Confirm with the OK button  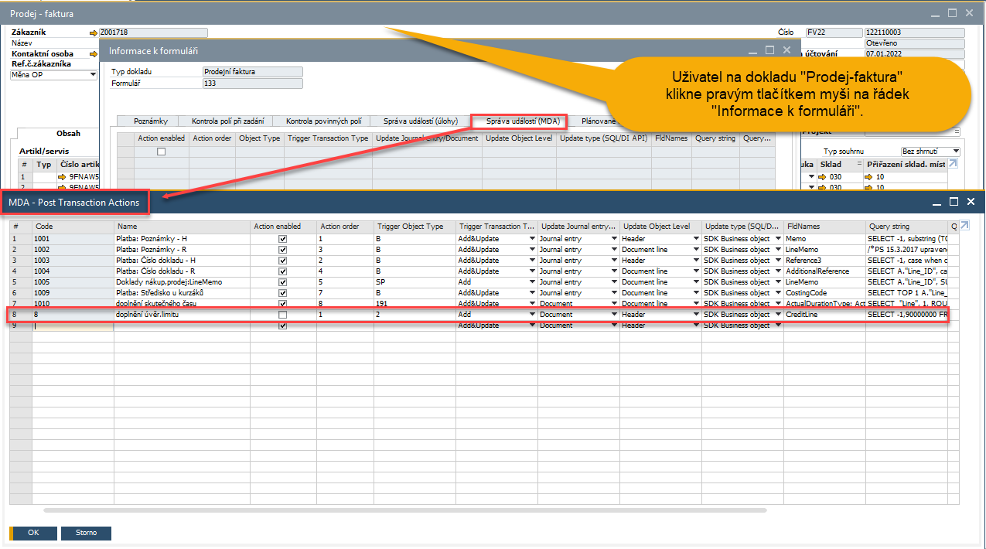[x=33, y=533]
